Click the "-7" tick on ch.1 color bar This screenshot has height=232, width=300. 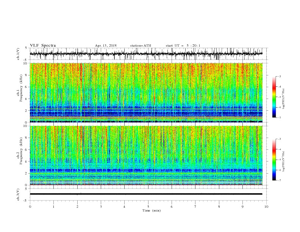tap(280, 118)
